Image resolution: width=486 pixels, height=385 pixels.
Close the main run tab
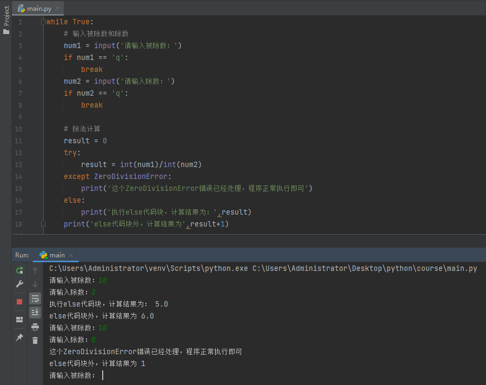click(x=71, y=255)
